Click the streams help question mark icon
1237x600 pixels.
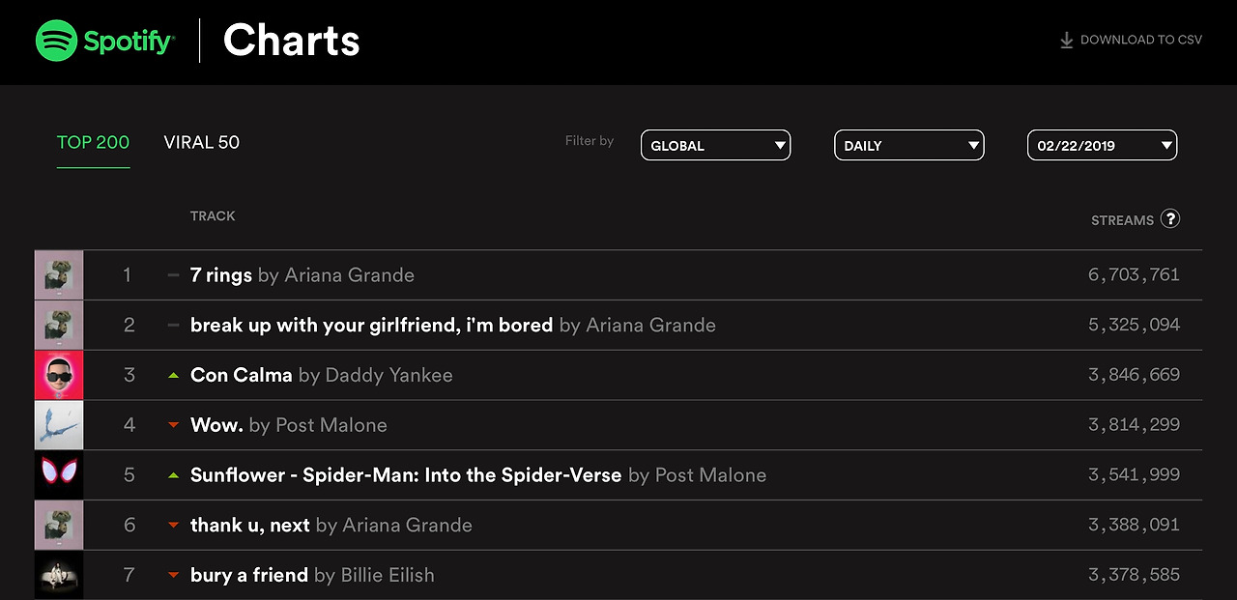pos(1170,218)
